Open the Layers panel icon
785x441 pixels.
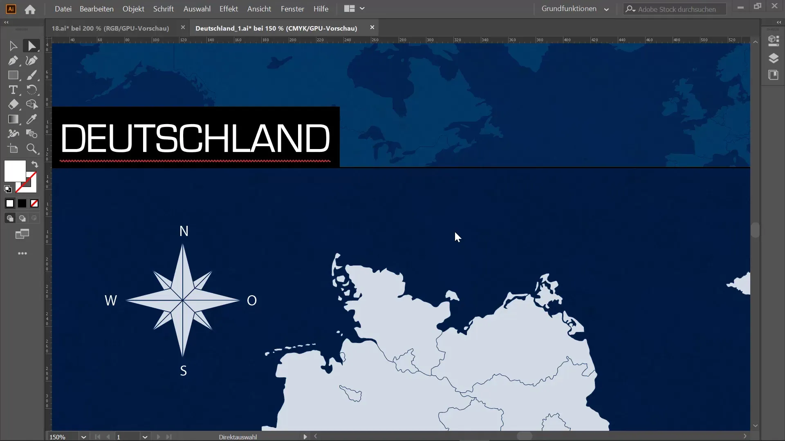pos(773,58)
